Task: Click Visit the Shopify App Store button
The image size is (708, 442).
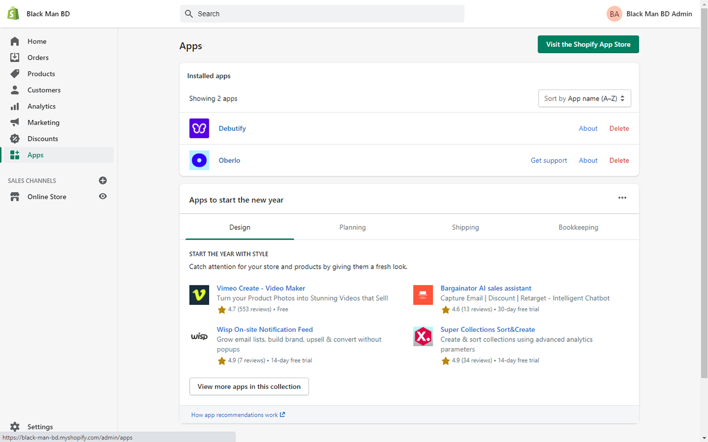Action: 588,44
